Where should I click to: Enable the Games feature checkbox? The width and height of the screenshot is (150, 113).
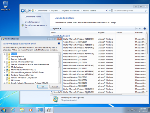click(x=7, y=54)
